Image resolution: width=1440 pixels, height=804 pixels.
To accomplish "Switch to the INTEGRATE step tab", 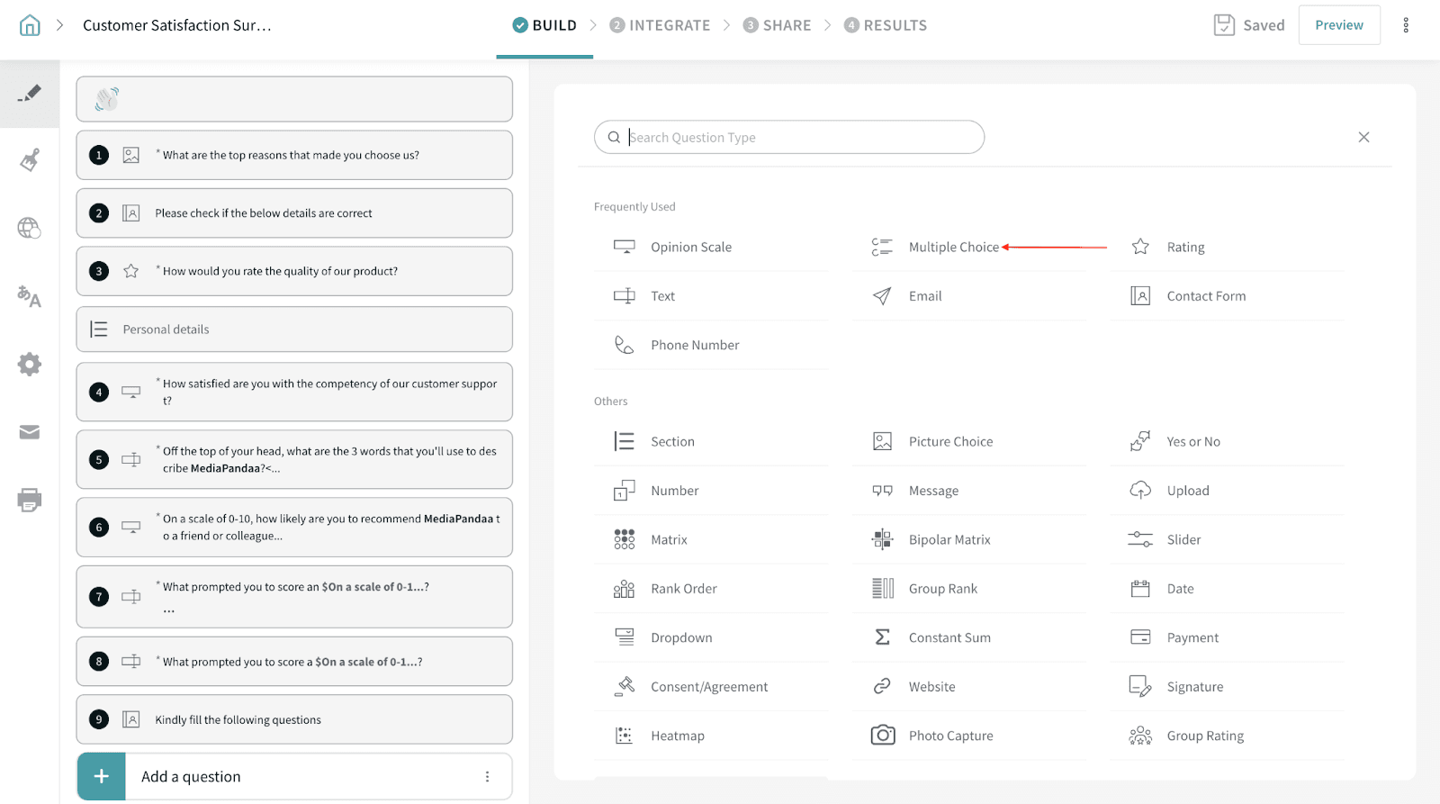I will coord(660,25).
